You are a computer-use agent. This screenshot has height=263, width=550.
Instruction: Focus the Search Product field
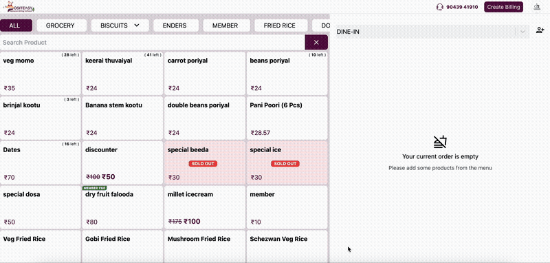pyautogui.click(x=153, y=43)
